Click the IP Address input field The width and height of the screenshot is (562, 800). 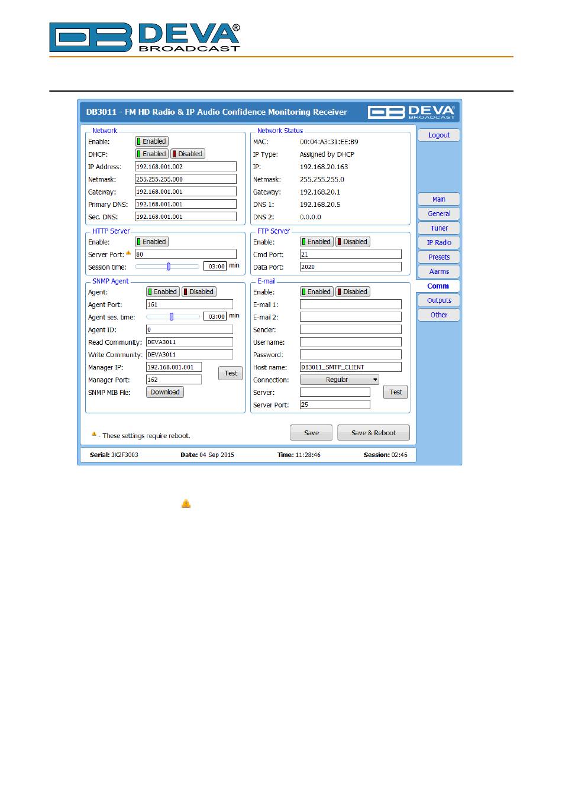click(186, 167)
